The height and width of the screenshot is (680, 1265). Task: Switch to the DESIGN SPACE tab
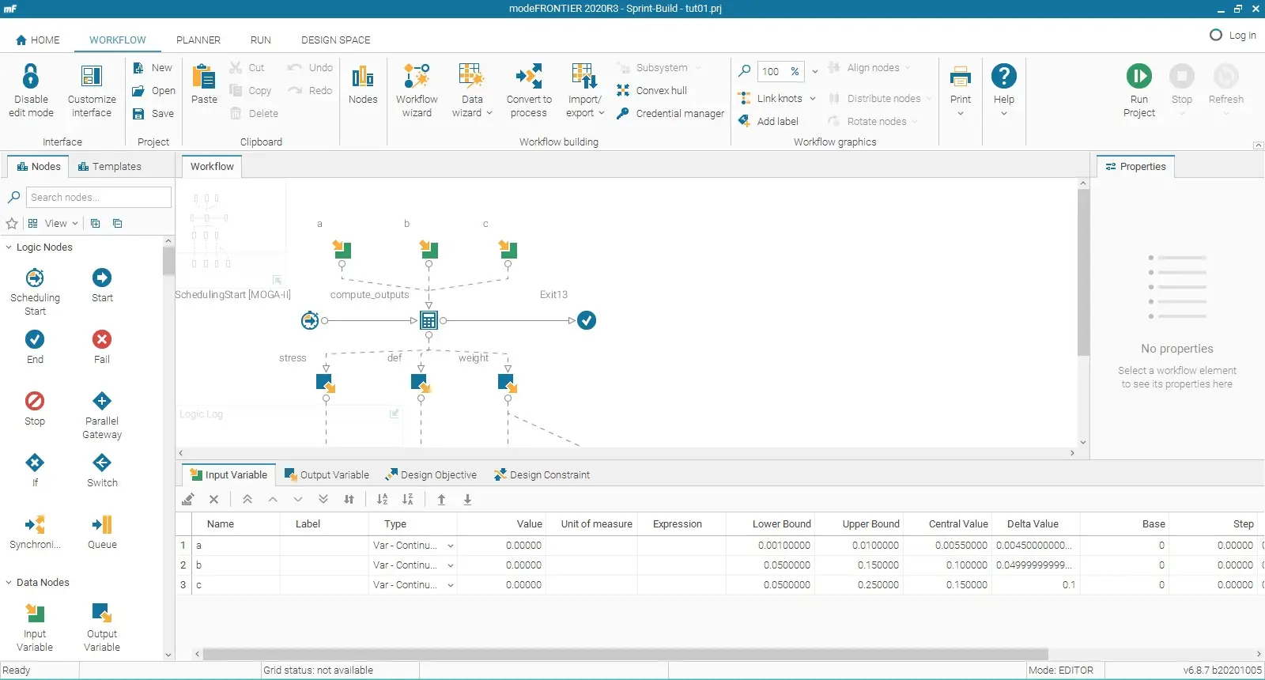click(335, 40)
